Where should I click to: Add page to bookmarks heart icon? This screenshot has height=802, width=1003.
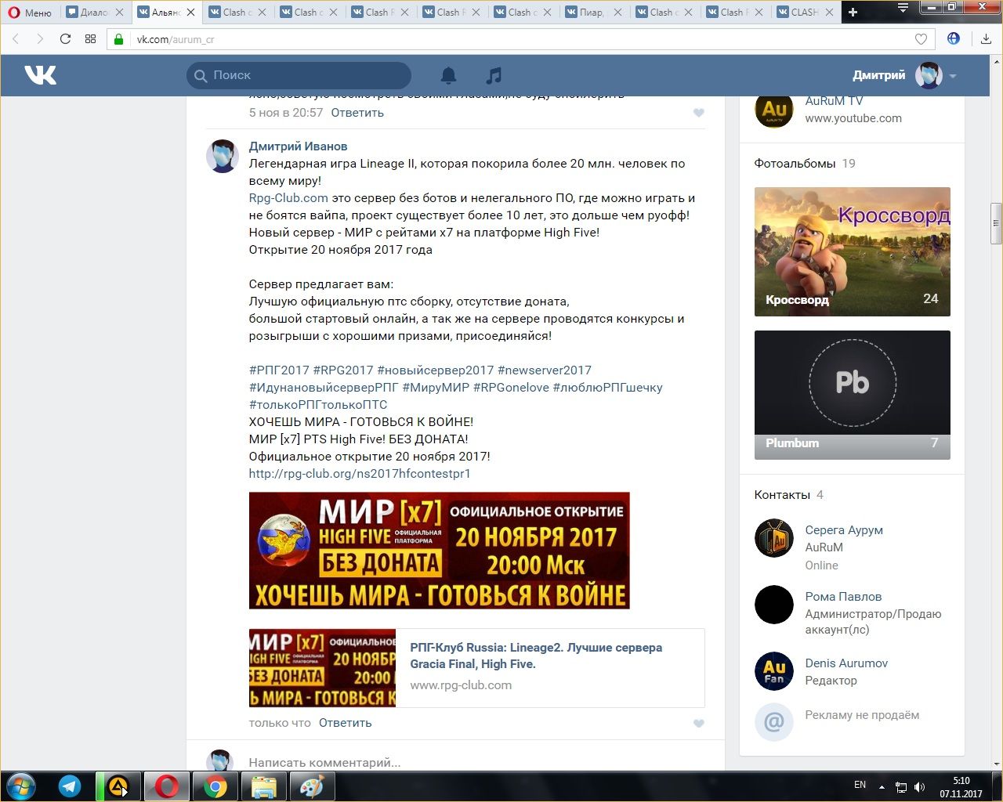(x=921, y=39)
